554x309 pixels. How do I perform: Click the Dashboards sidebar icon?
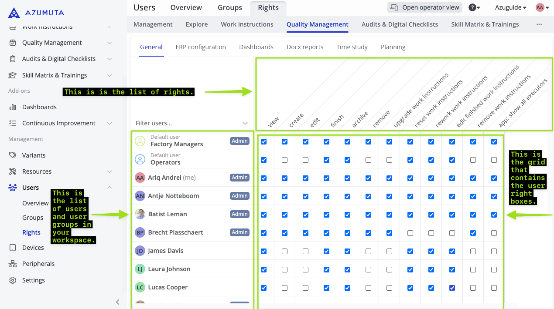point(13,107)
